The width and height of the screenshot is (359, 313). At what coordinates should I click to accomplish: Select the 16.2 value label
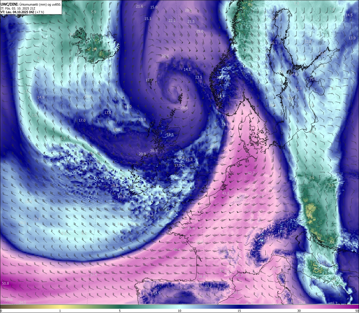tap(150, 214)
